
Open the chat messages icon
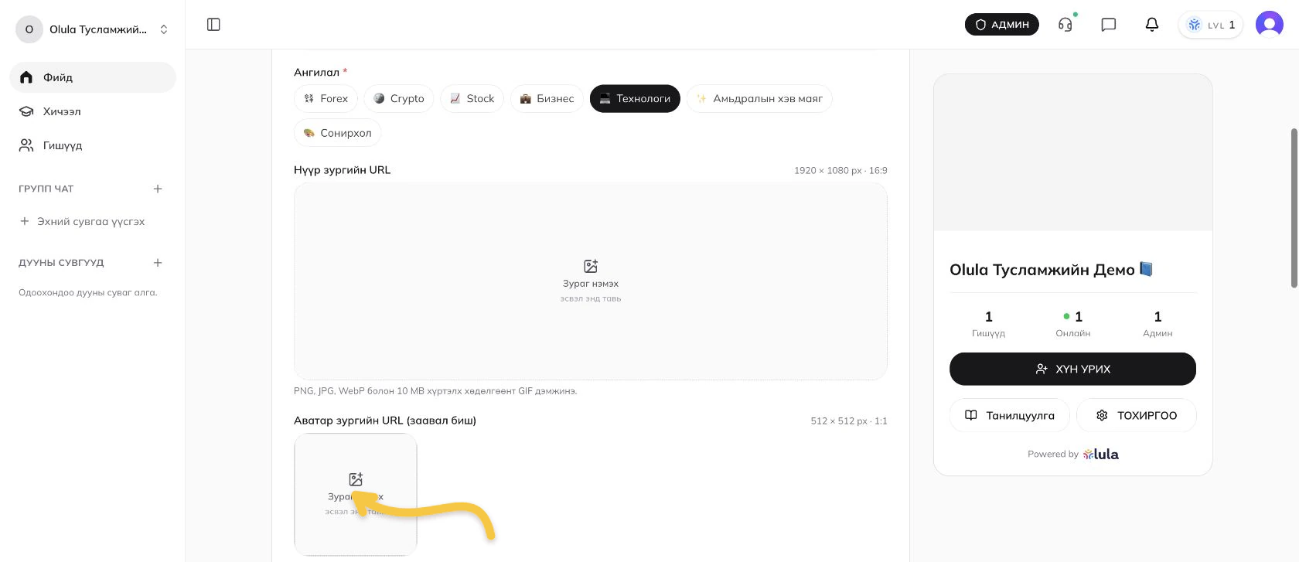pyautogui.click(x=1109, y=25)
